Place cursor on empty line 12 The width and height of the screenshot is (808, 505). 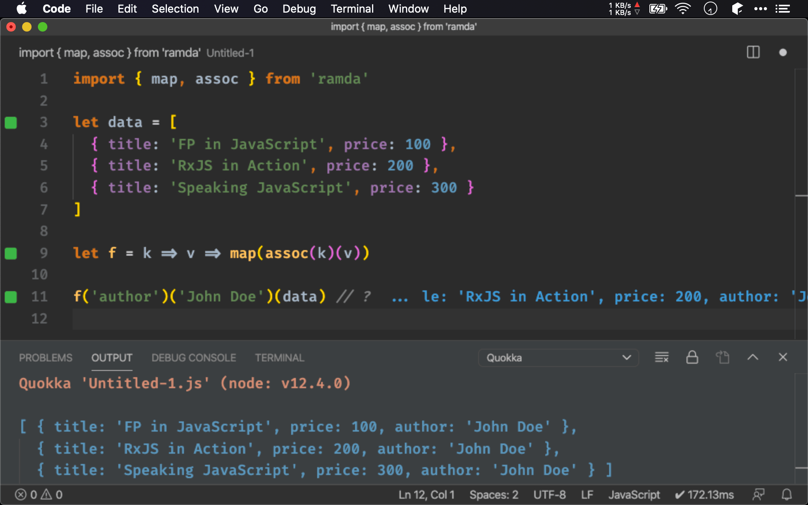click(x=433, y=319)
